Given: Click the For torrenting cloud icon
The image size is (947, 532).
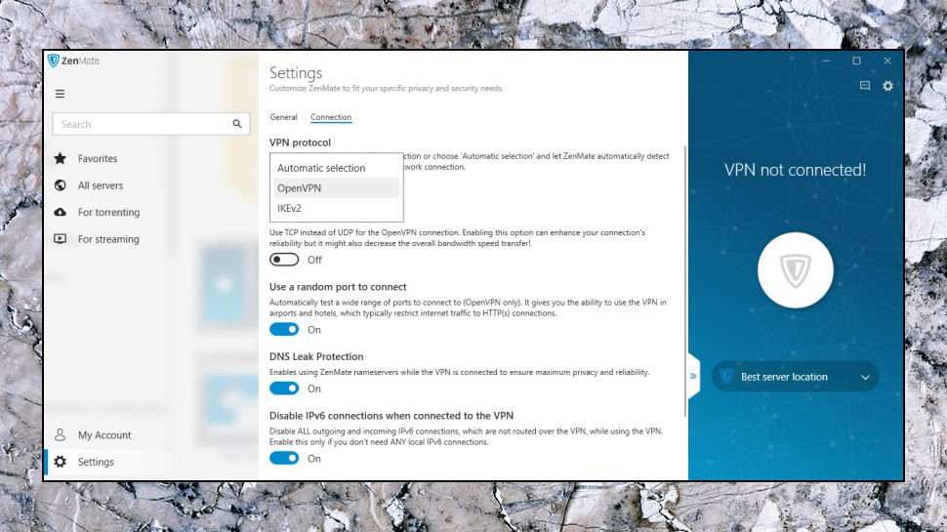Looking at the screenshot, I should point(61,212).
